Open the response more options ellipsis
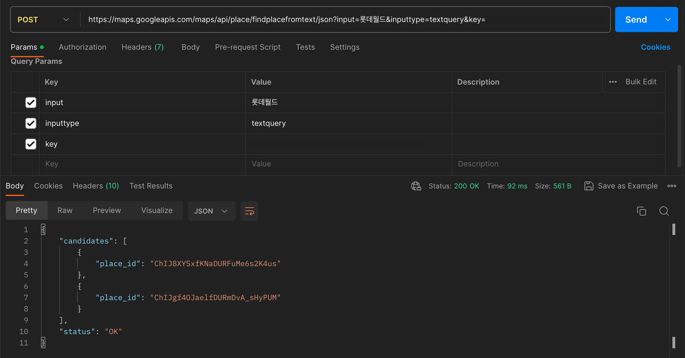Image resolution: width=685 pixels, height=358 pixels. click(672, 186)
